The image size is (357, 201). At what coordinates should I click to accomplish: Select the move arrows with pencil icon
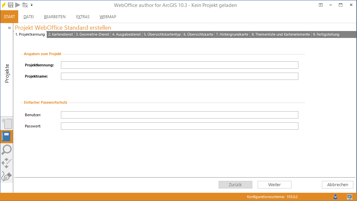click(7, 163)
